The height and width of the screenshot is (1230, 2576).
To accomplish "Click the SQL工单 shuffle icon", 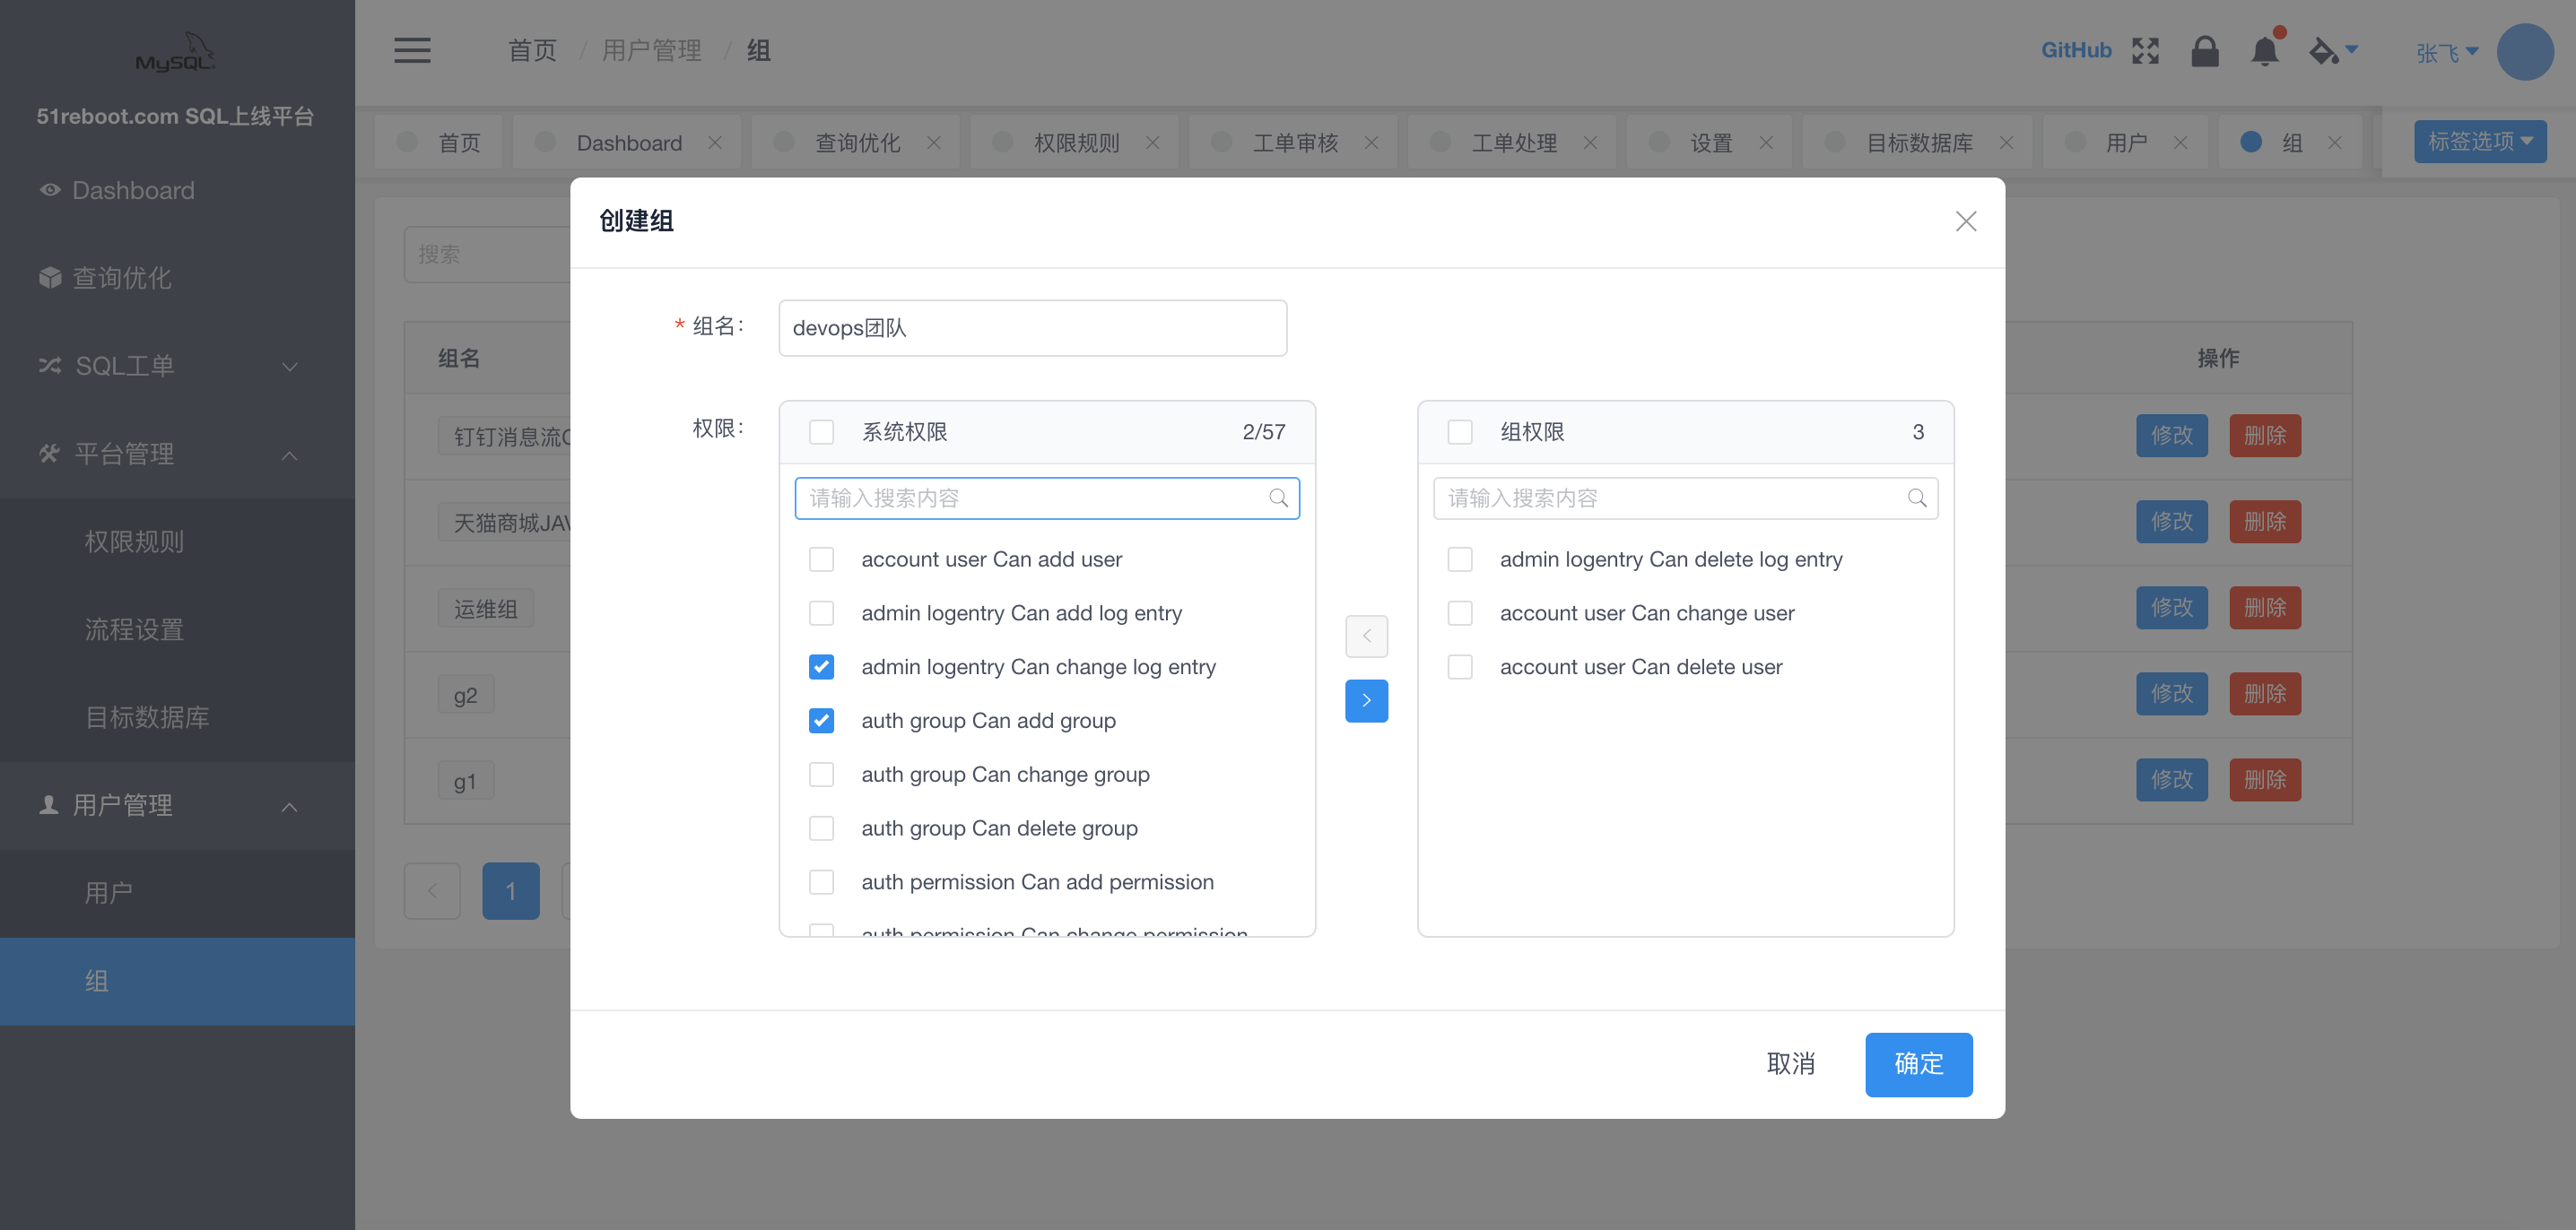I will (x=49, y=366).
